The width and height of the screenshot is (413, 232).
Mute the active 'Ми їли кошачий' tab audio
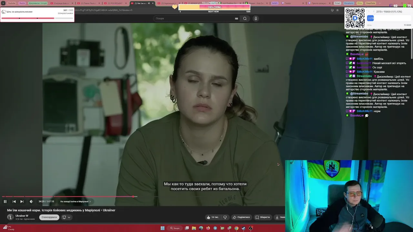click(x=148, y=3)
